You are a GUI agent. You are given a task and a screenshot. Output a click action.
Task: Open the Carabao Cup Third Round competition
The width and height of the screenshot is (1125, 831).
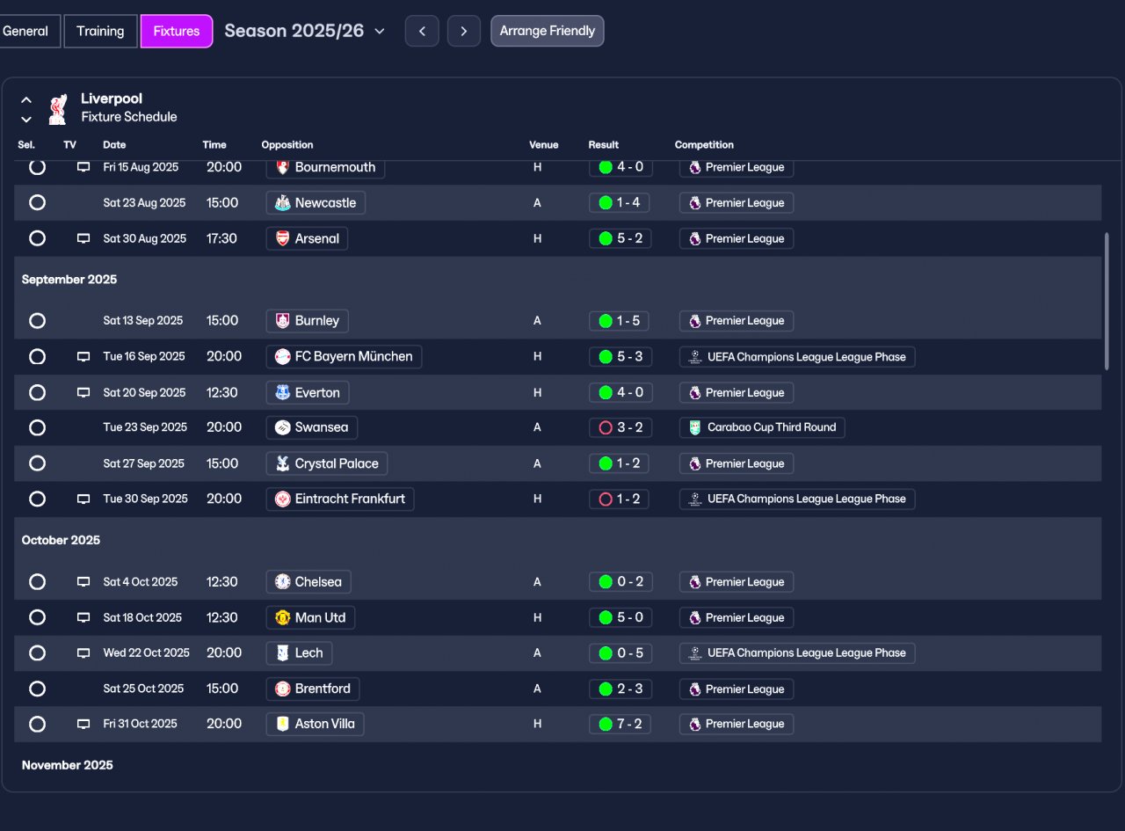click(x=762, y=427)
